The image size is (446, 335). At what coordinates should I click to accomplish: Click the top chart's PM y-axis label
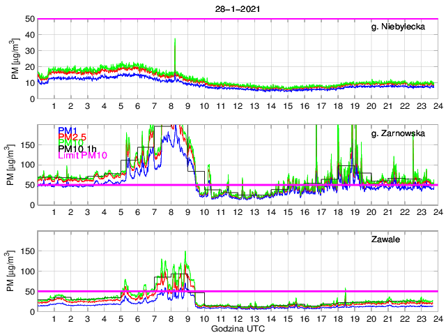[x=16, y=59]
